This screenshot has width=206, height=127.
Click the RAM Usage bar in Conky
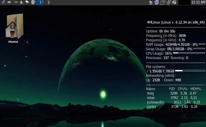point(202,44)
